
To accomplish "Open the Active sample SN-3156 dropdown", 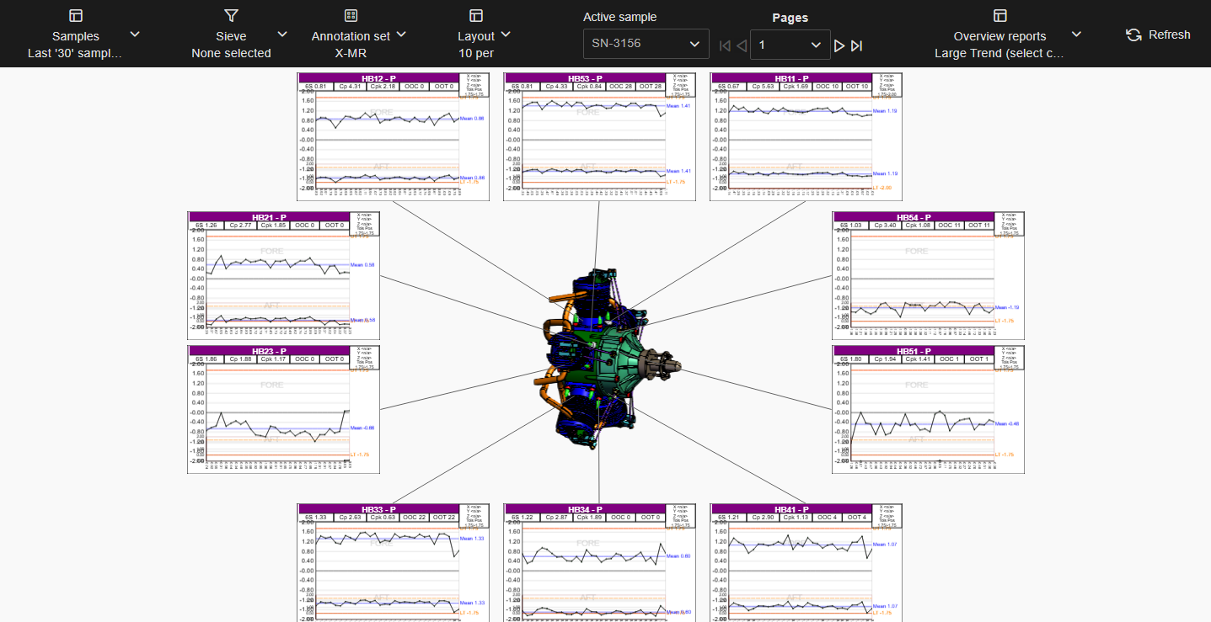I will pyautogui.click(x=646, y=44).
